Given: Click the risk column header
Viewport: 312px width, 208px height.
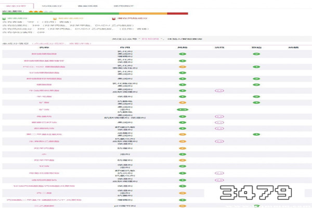Looking at the screenshot, I should click(183, 47).
